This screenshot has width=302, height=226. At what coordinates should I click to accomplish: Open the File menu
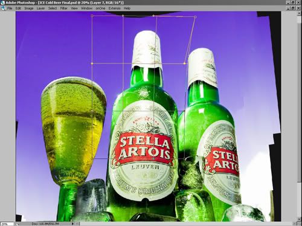coord(10,8)
